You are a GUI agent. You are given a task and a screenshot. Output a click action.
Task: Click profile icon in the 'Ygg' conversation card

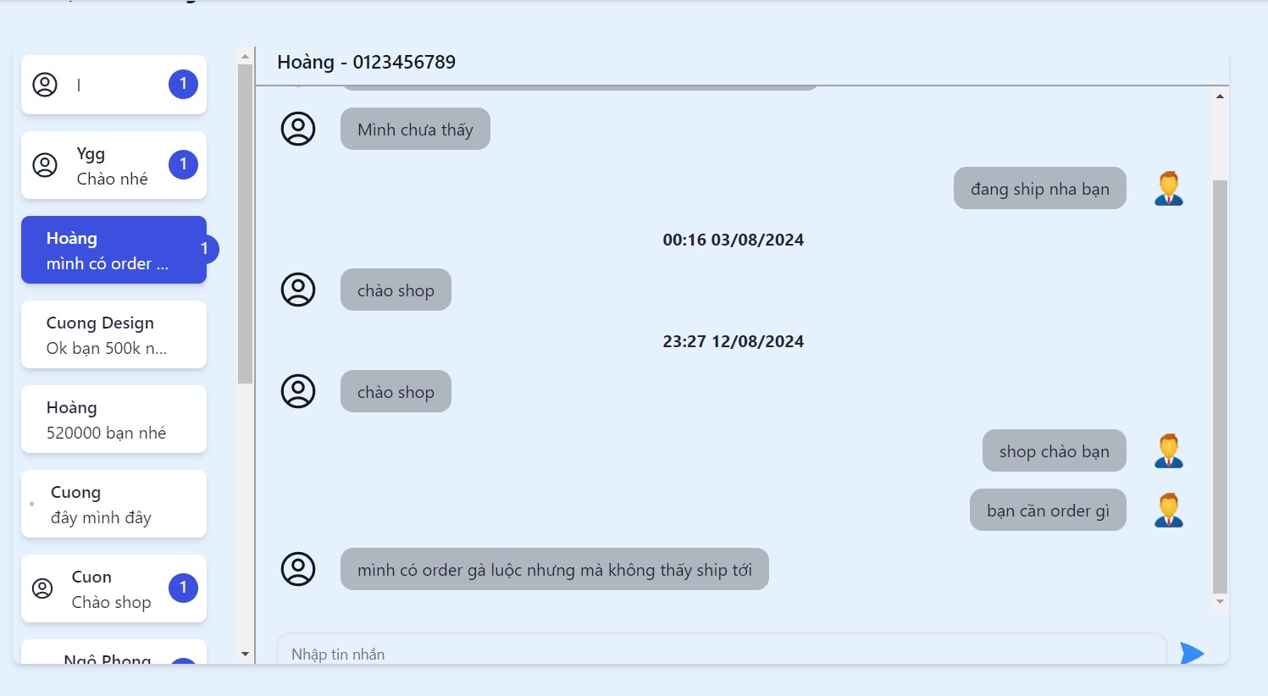point(45,164)
